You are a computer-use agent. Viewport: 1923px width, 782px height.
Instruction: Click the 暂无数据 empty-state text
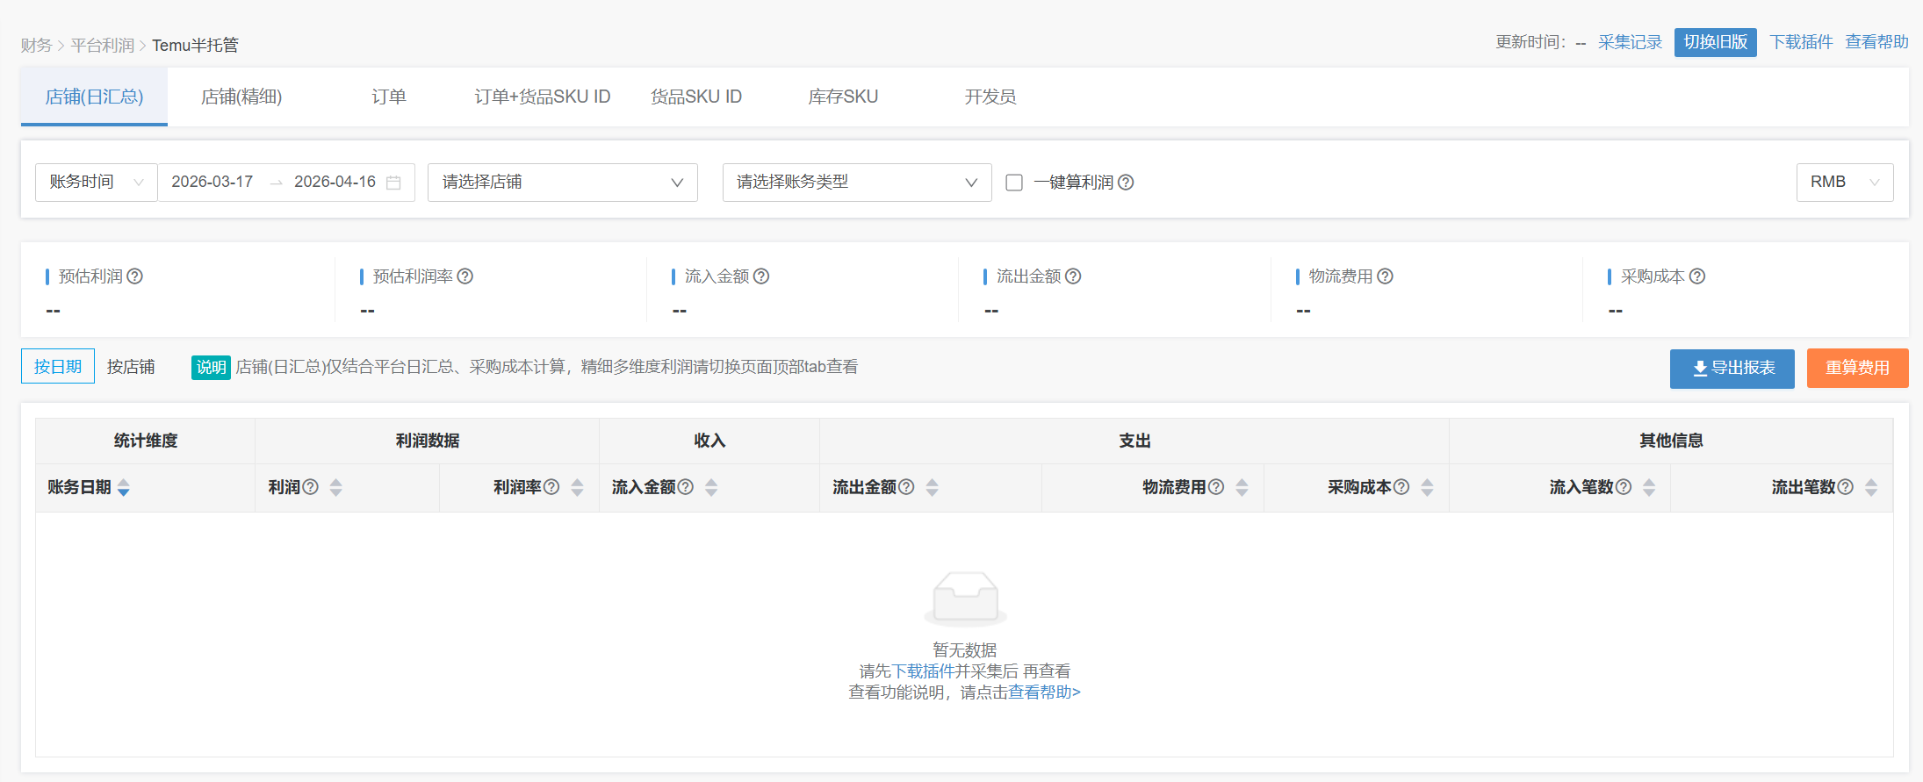(x=964, y=650)
